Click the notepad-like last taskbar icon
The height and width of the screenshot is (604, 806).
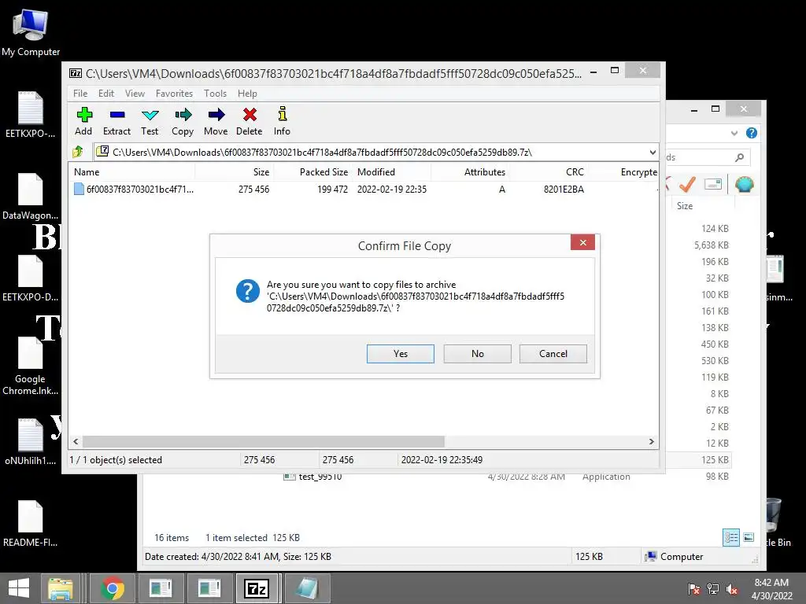point(308,588)
